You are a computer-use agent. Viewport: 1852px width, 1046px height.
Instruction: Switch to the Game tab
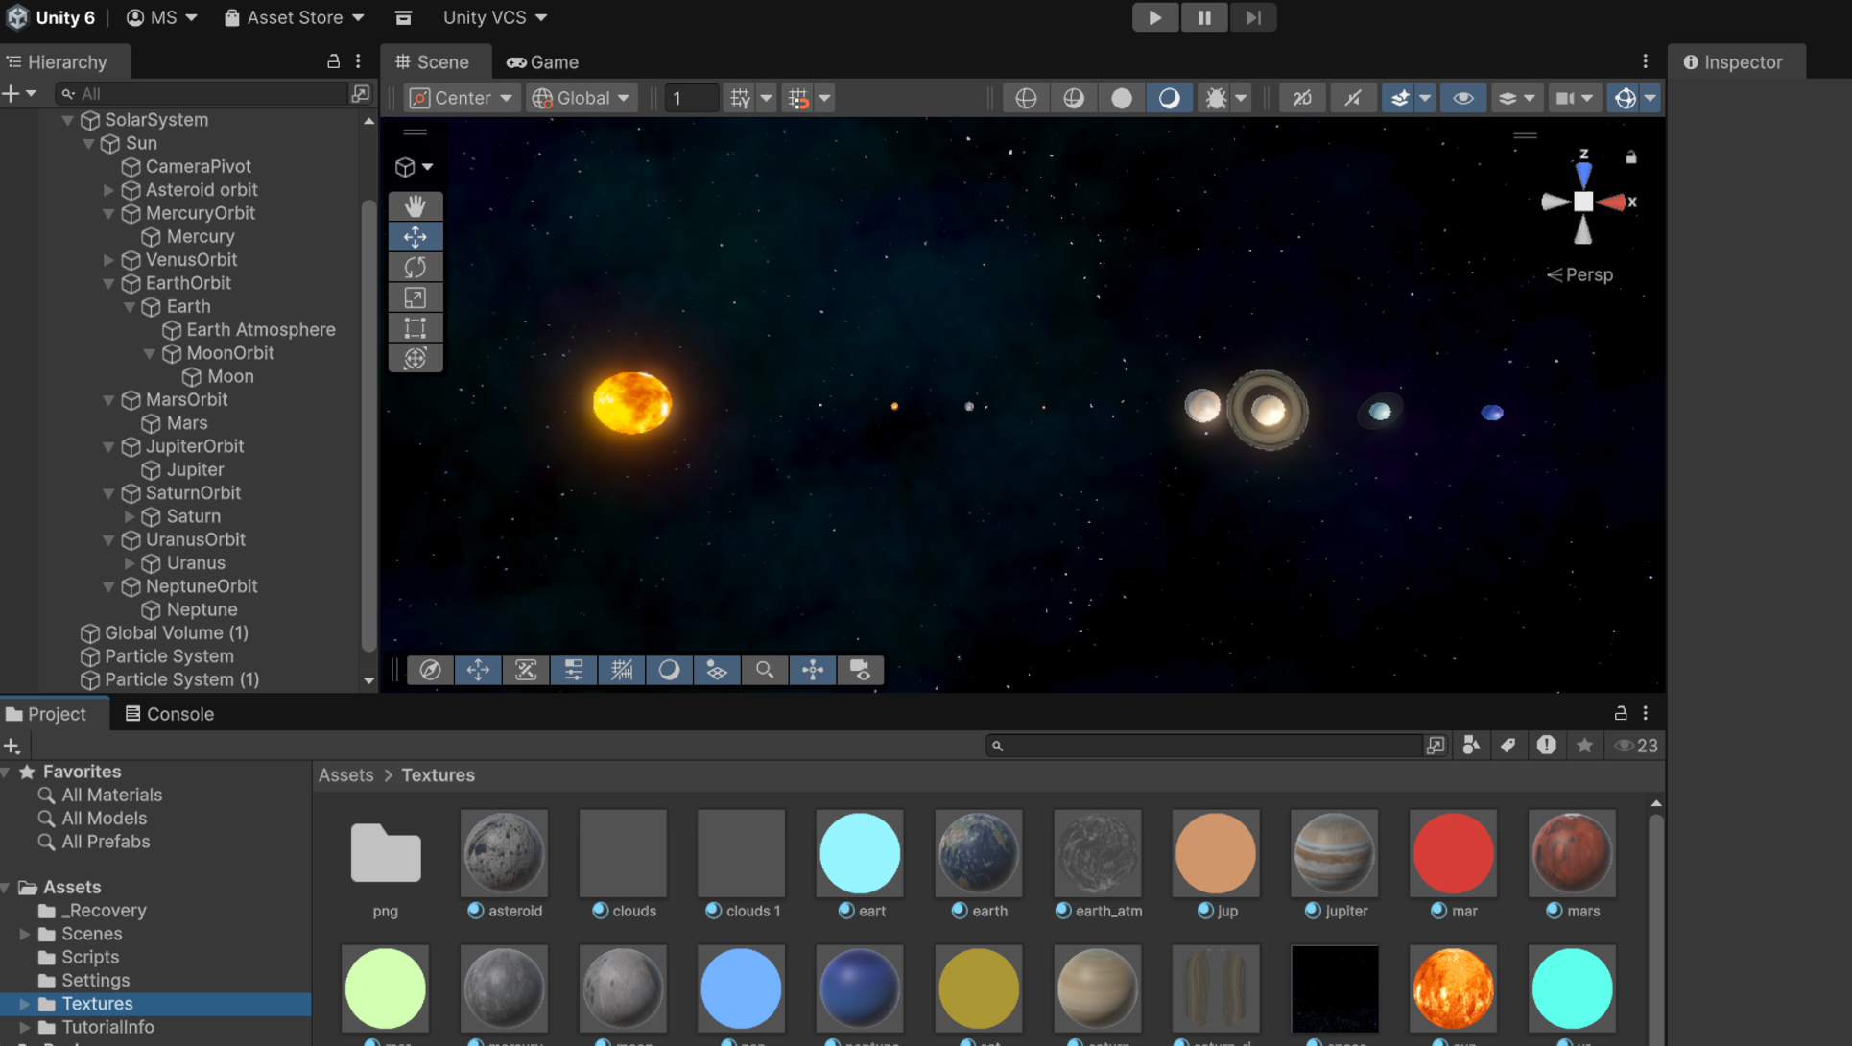[543, 61]
